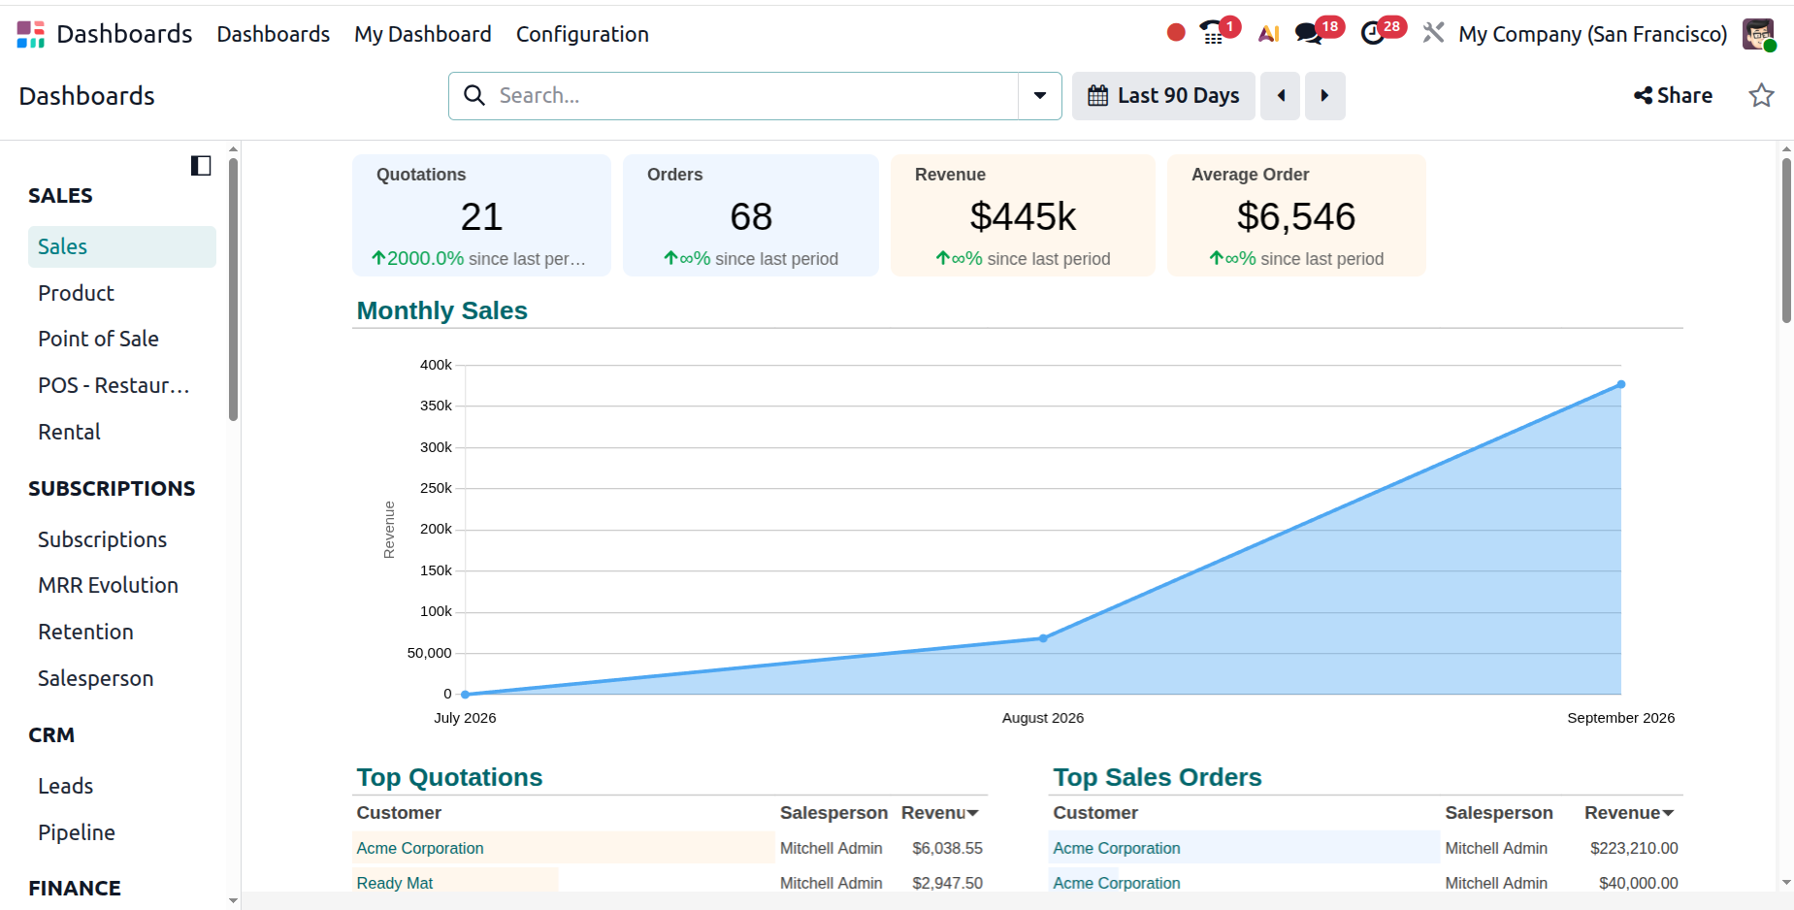Image resolution: width=1794 pixels, height=910 pixels.
Task: Click the main dashboard vertical scrollbar
Action: pos(1786,241)
